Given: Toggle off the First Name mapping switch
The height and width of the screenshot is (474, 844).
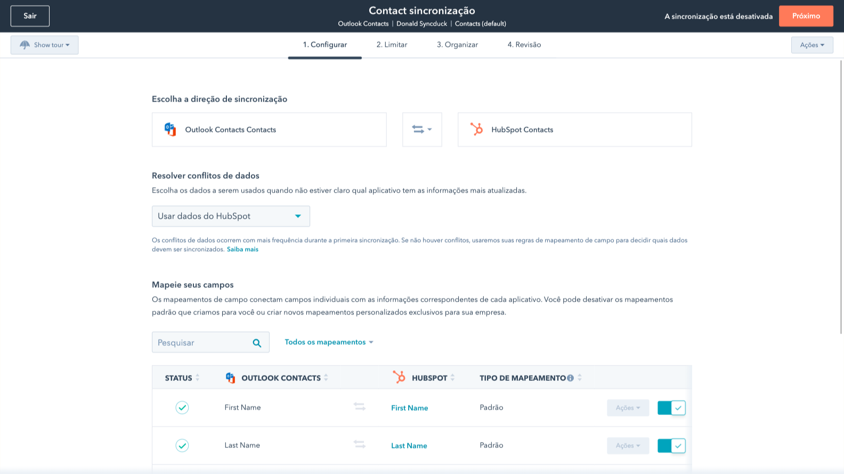Looking at the screenshot, I should 671,408.
